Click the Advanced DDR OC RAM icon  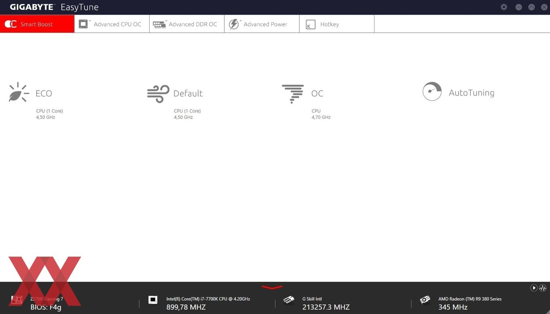(160, 24)
